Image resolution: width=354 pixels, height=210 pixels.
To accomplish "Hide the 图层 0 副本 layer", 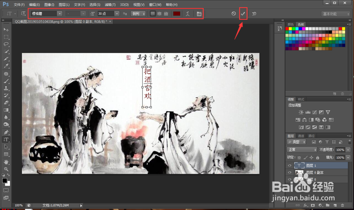I will 290,172.
